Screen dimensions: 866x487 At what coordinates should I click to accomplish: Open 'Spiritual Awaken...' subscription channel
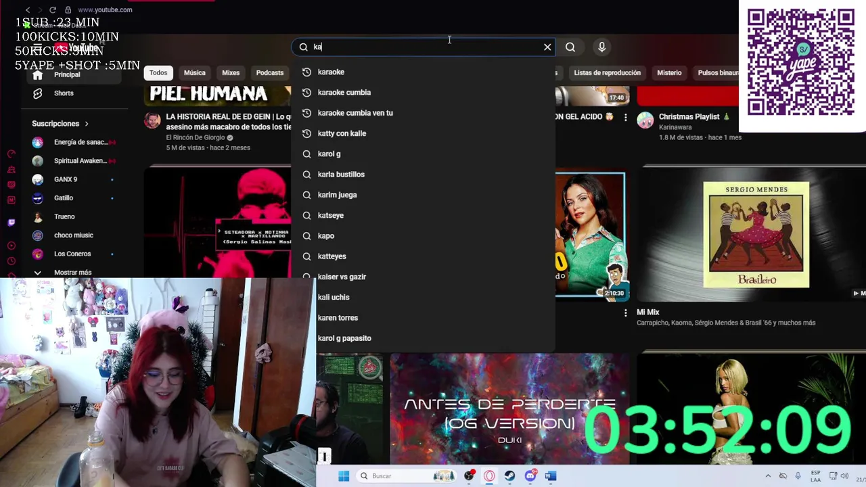[74, 161]
